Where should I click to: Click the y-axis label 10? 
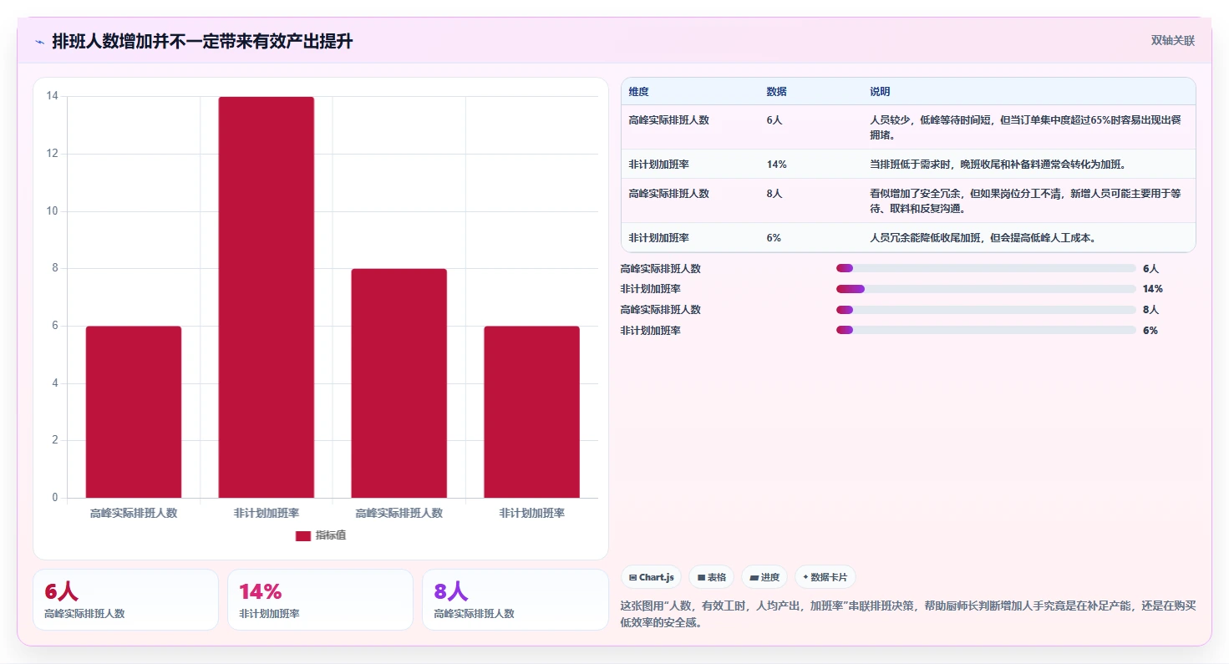[53, 211]
